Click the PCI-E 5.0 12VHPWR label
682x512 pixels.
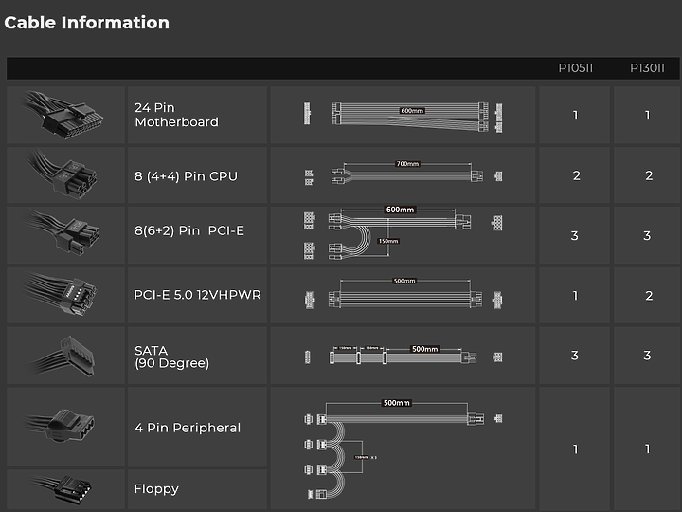tap(197, 295)
